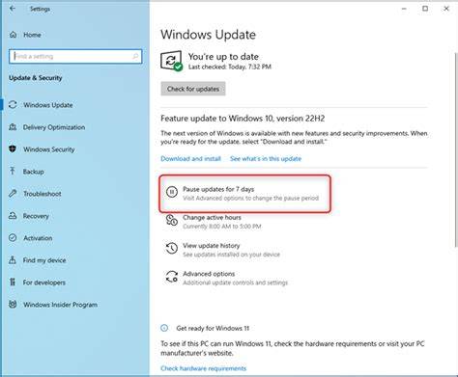Viewport: 458px width, 377px height.
Task: Click the Windows Security shield icon
Action: [x=13, y=149]
